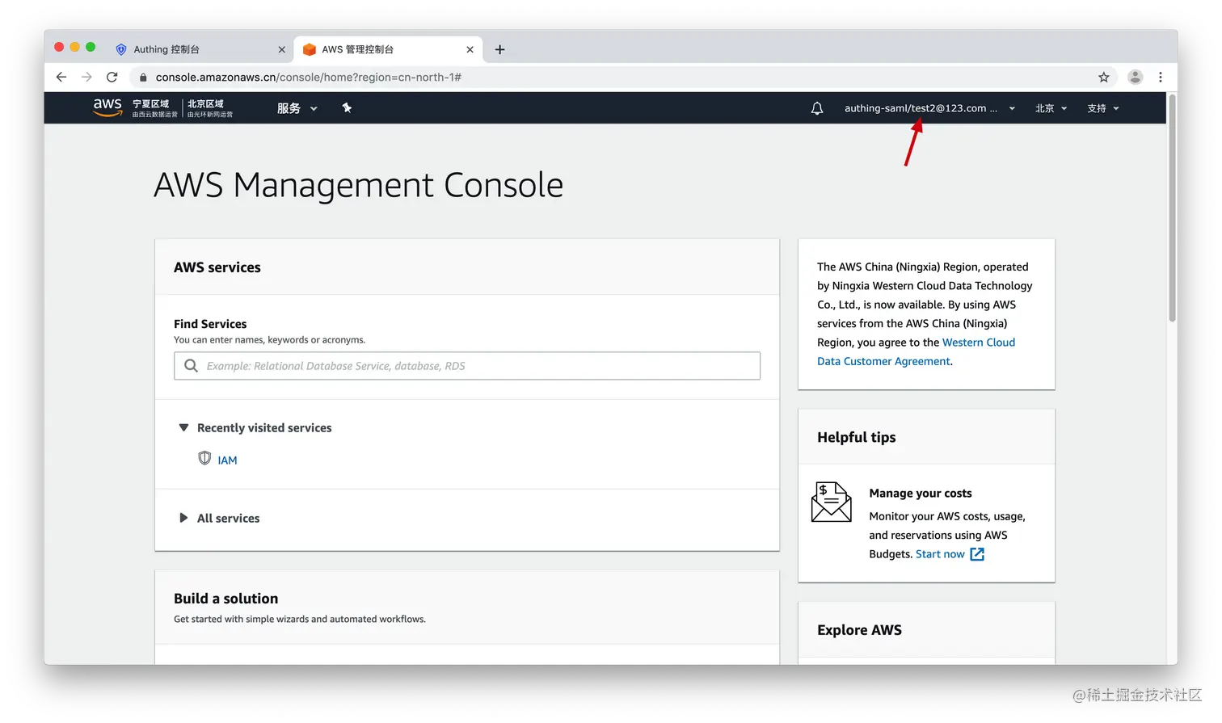Close the AWS 管理控制台 tab

[x=470, y=49]
